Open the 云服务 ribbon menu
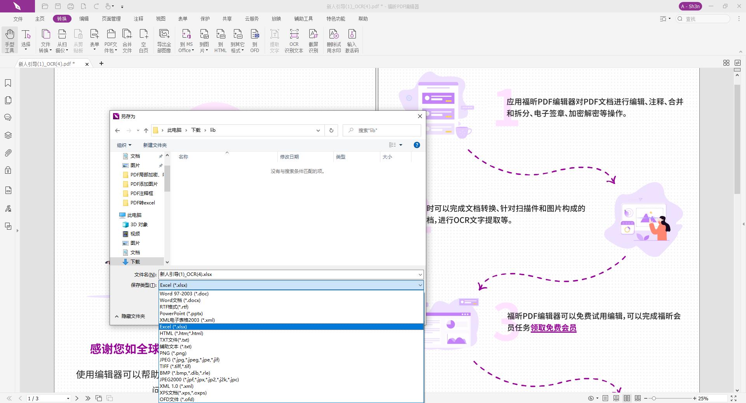 pyautogui.click(x=251, y=18)
